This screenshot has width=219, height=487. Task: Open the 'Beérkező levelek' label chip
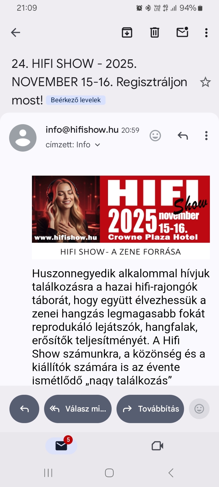tap(76, 100)
